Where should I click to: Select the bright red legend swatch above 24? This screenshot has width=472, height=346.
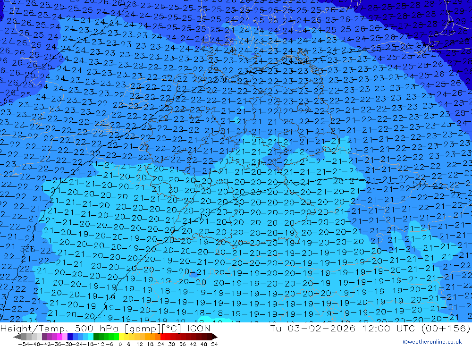pos(163,337)
